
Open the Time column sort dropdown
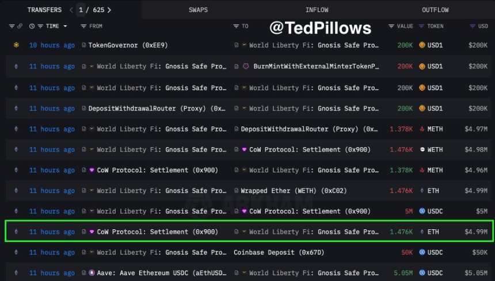coord(65,26)
